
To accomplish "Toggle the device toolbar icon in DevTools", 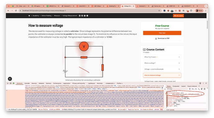I will point(11,83).
